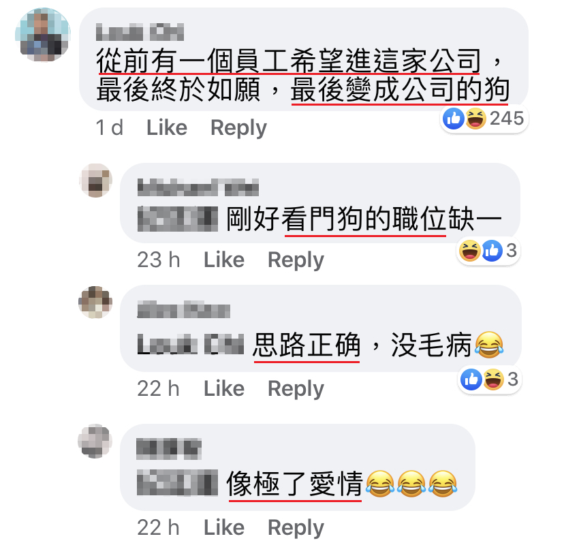Open the avatar of the 23 h commenter

[x=95, y=181]
